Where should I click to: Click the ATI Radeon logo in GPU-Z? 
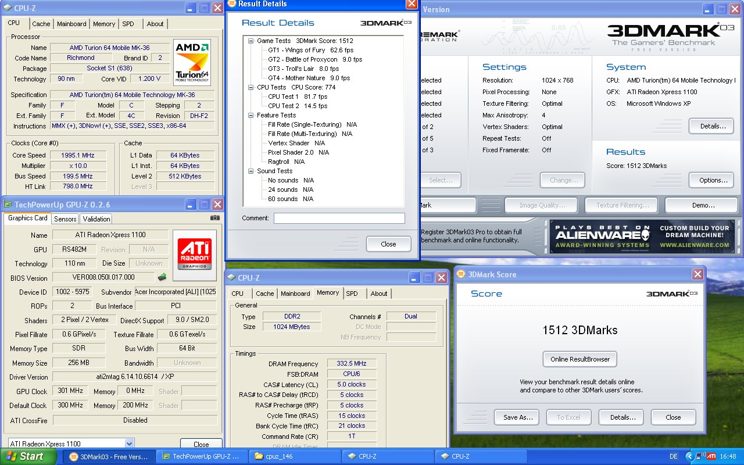tap(195, 255)
